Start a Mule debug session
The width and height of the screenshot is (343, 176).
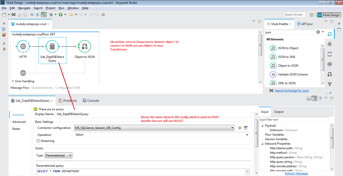51,14
